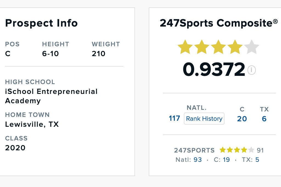This screenshot has width=281, height=187.
Task: Click the 0.9372 composite score
Action: (214, 70)
